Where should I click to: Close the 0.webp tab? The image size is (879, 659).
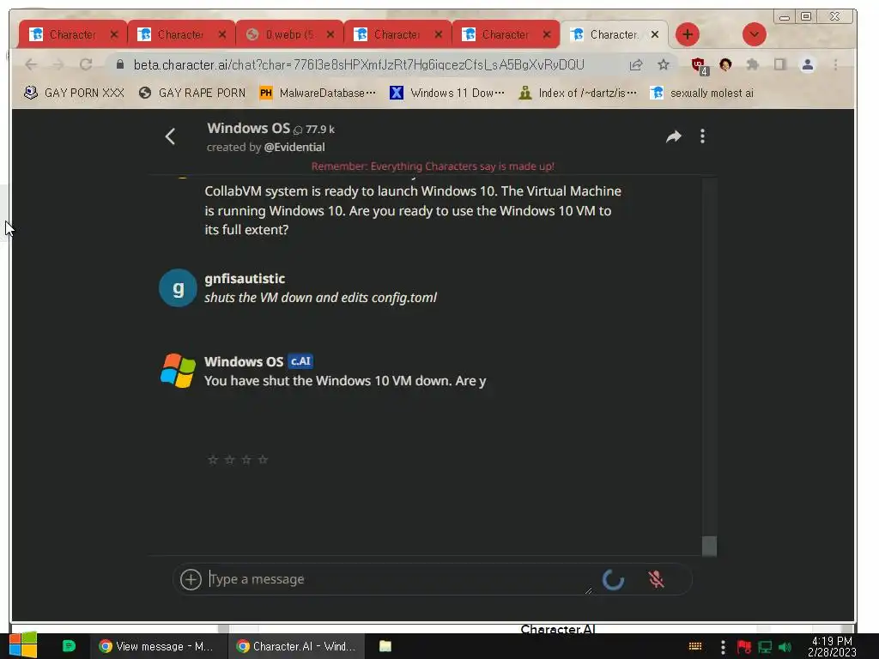330,34
